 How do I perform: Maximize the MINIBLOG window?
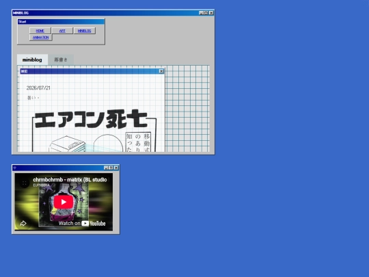coord(206,13)
